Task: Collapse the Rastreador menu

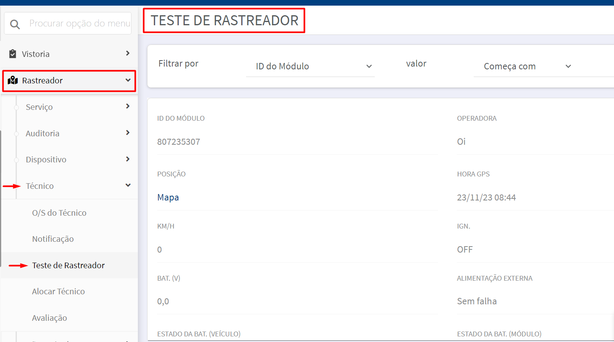Action: tap(69, 81)
